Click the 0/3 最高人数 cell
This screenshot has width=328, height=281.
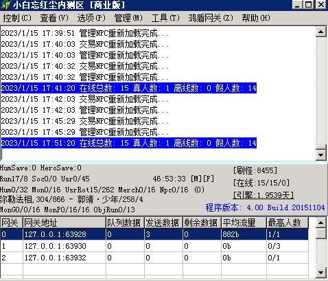pyautogui.click(x=288, y=246)
